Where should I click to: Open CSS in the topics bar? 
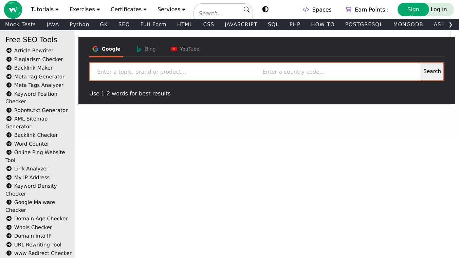208,24
